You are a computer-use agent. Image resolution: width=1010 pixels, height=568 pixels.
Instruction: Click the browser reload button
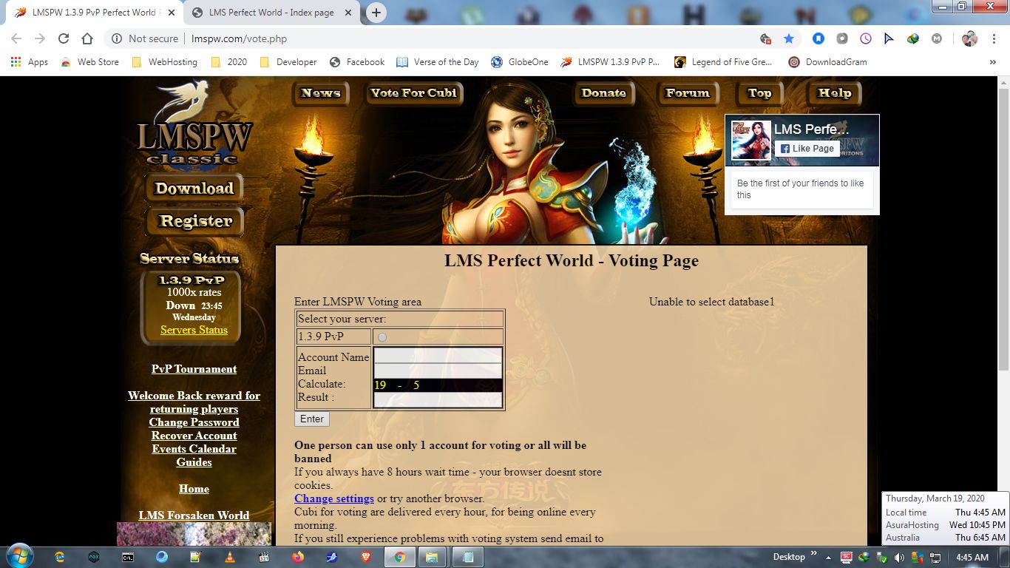(x=64, y=38)
